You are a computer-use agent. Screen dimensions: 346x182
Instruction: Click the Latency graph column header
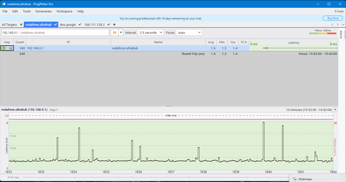[293, 43]
